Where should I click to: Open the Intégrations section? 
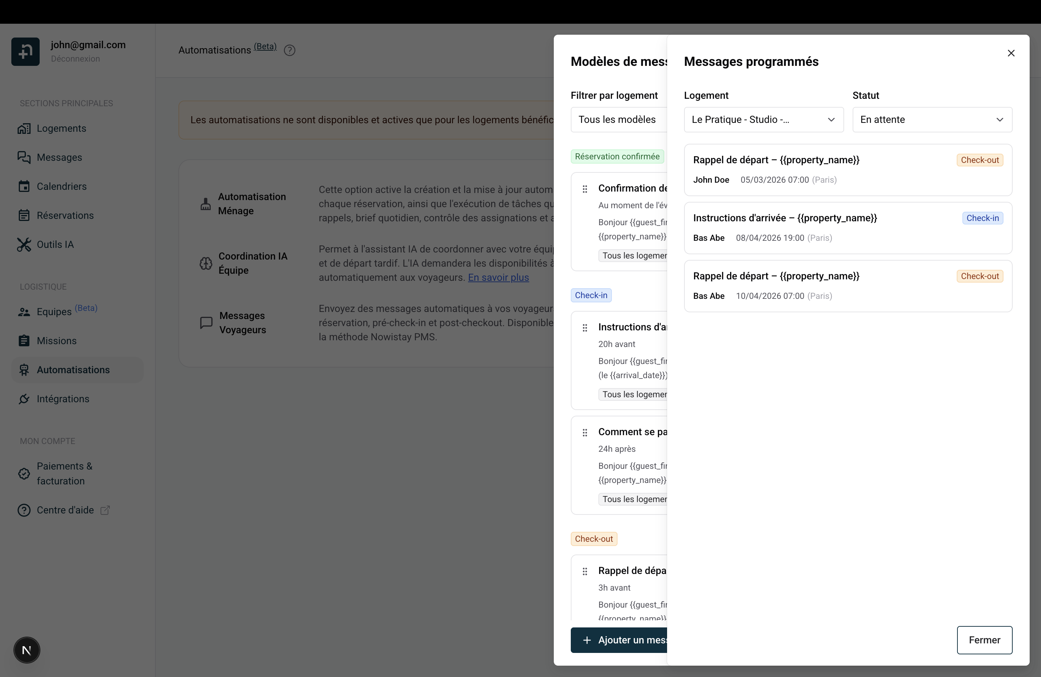63,399
